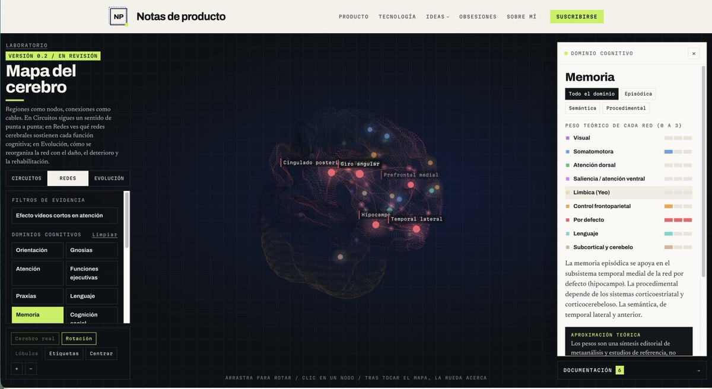Select Efecto vídeos cortos en atención filter
712x389 pixels.
click(x=65, y=215)
